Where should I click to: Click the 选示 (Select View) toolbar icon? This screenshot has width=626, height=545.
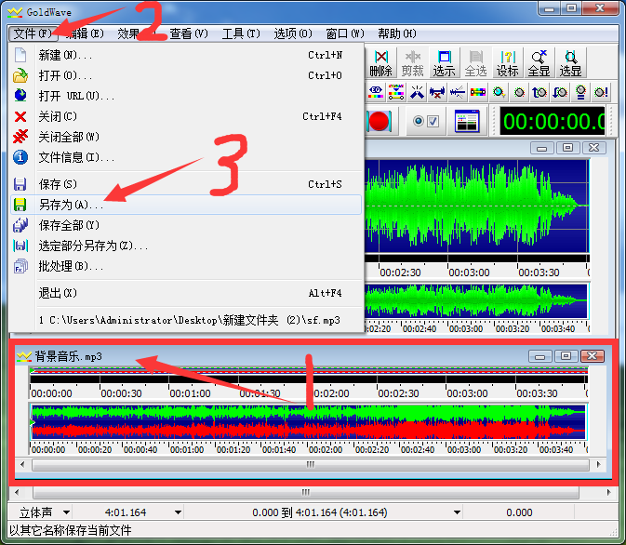[x=444, y=62]
